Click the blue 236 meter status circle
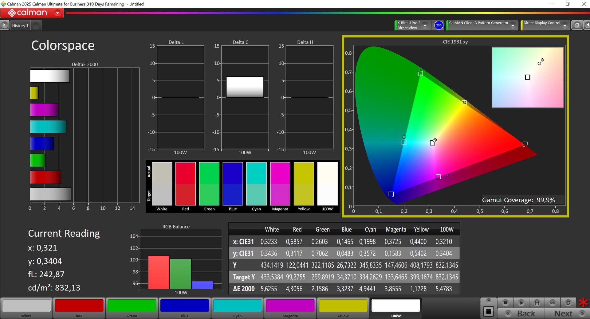The height and width of the screenshot is (319, 590). coord(439,25)
